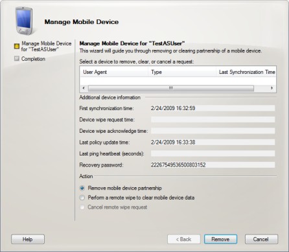Click the 'Completion' wizard step label

tap(33, 59)
